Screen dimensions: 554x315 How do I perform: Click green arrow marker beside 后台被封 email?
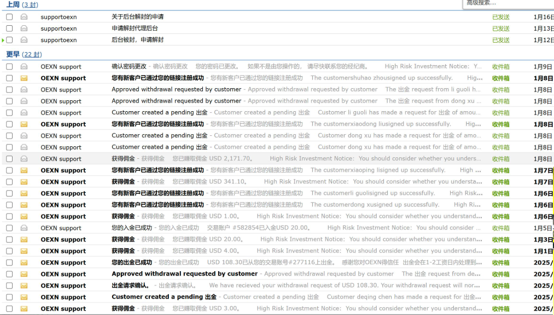click(x=3, y=40)
